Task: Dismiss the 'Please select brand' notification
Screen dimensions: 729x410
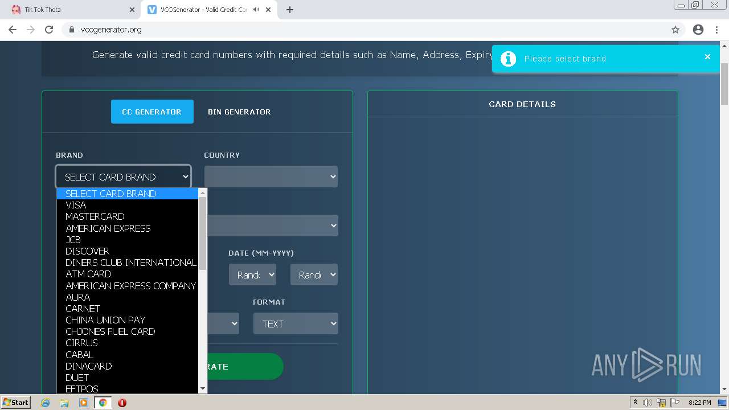Action: pyautogui.click(x=707, y=56)
